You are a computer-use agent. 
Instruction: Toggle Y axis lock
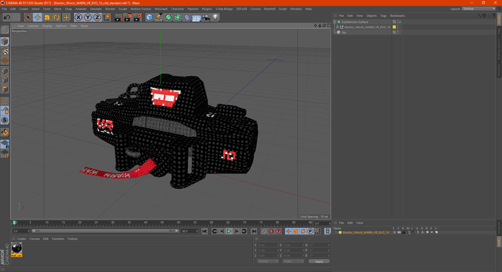pyautogui.click(x=88, y=18)
